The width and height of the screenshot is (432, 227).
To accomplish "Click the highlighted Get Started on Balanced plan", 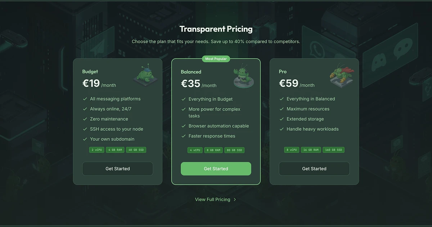I will click(216, 168).
